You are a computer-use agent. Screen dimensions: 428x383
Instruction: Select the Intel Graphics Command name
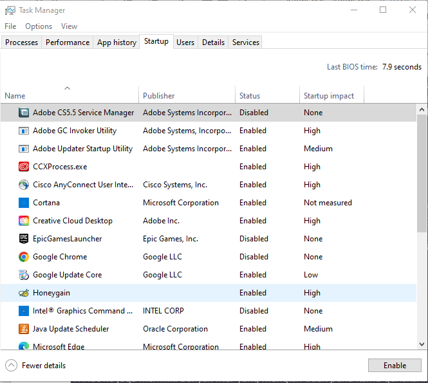[x=83, y=311]
